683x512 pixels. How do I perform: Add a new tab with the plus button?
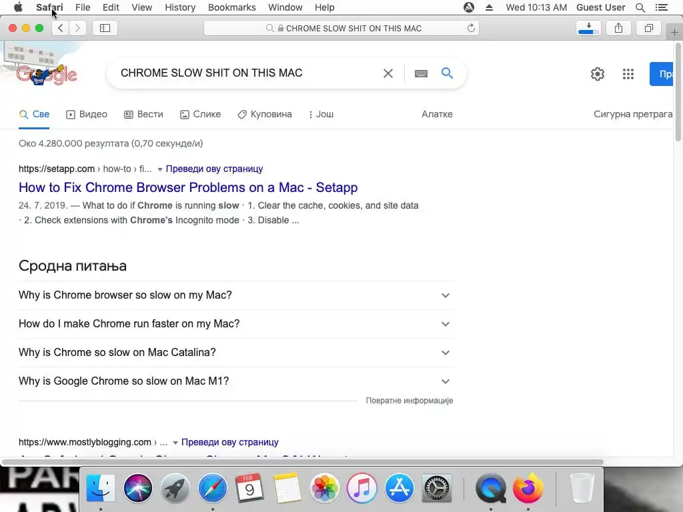[674, 33]
